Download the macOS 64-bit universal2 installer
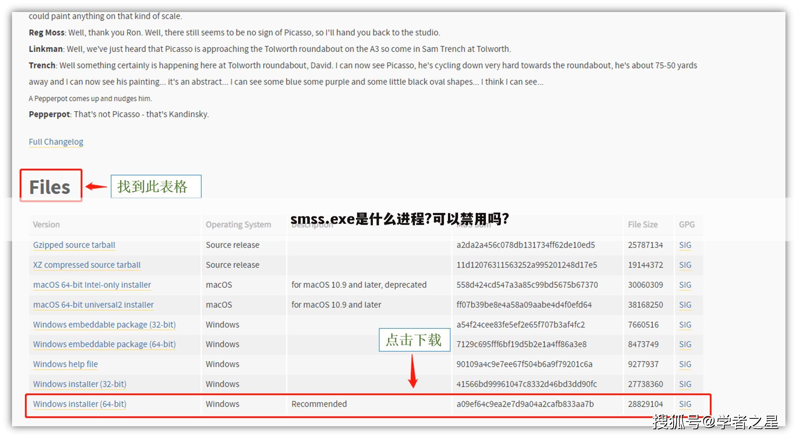Viewport: 799px width, 439px height. [x=92, y=305]
